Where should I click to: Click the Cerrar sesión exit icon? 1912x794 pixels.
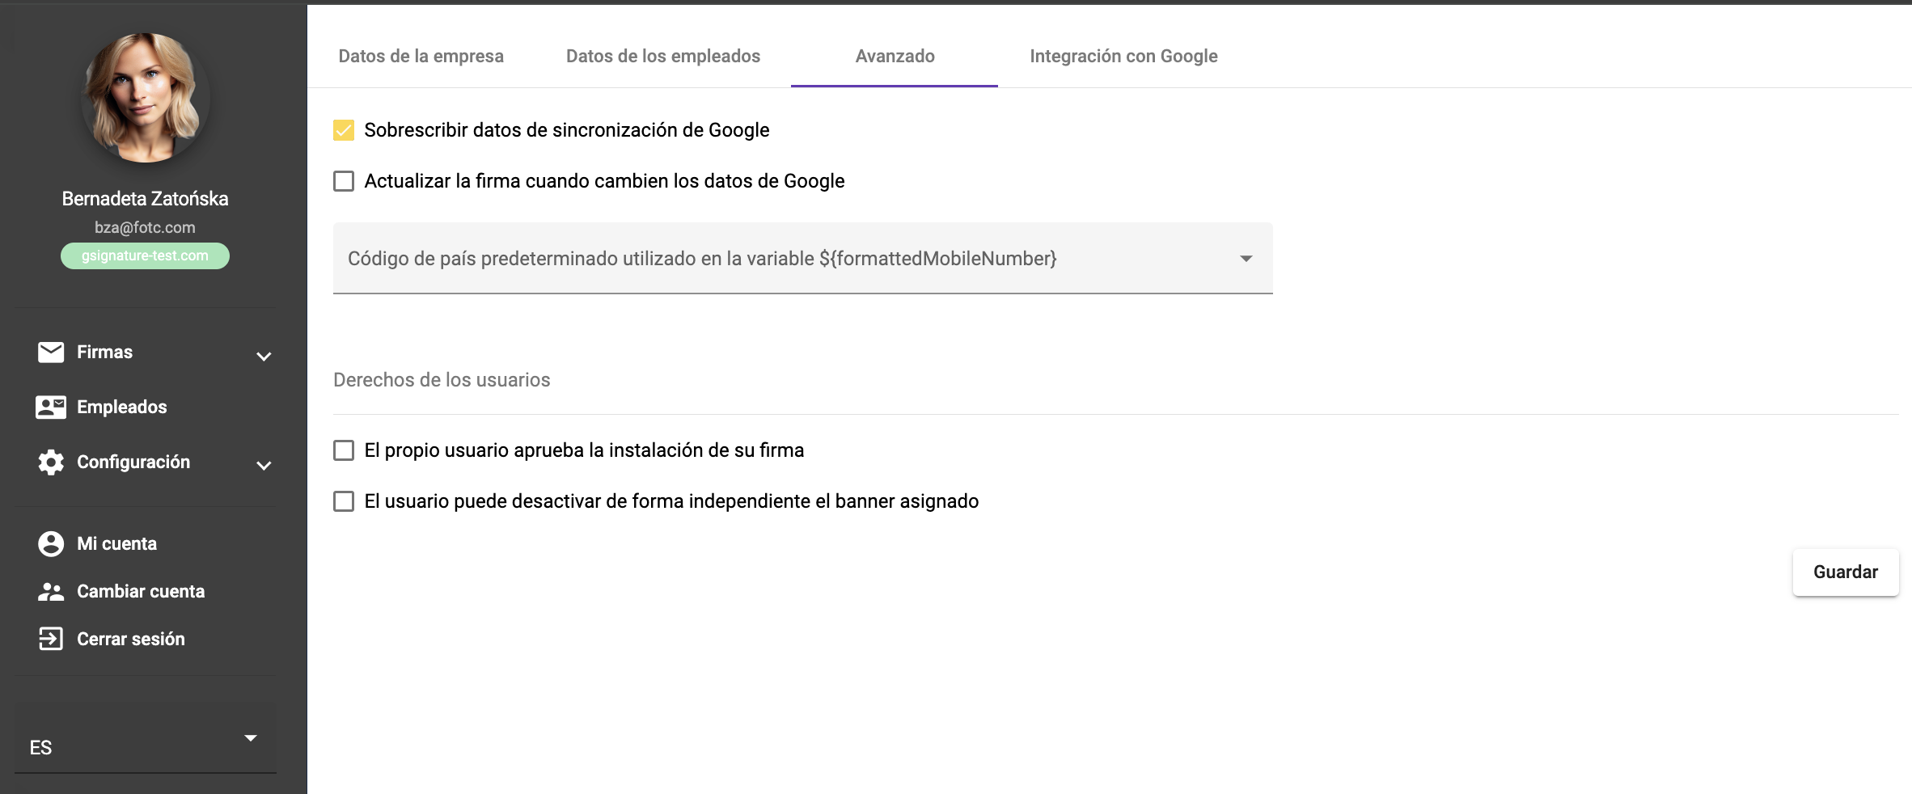[x=51, y=639]
